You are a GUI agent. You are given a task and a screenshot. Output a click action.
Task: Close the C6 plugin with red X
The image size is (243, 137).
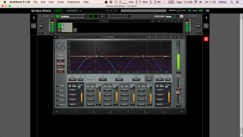tap(206, 39)
